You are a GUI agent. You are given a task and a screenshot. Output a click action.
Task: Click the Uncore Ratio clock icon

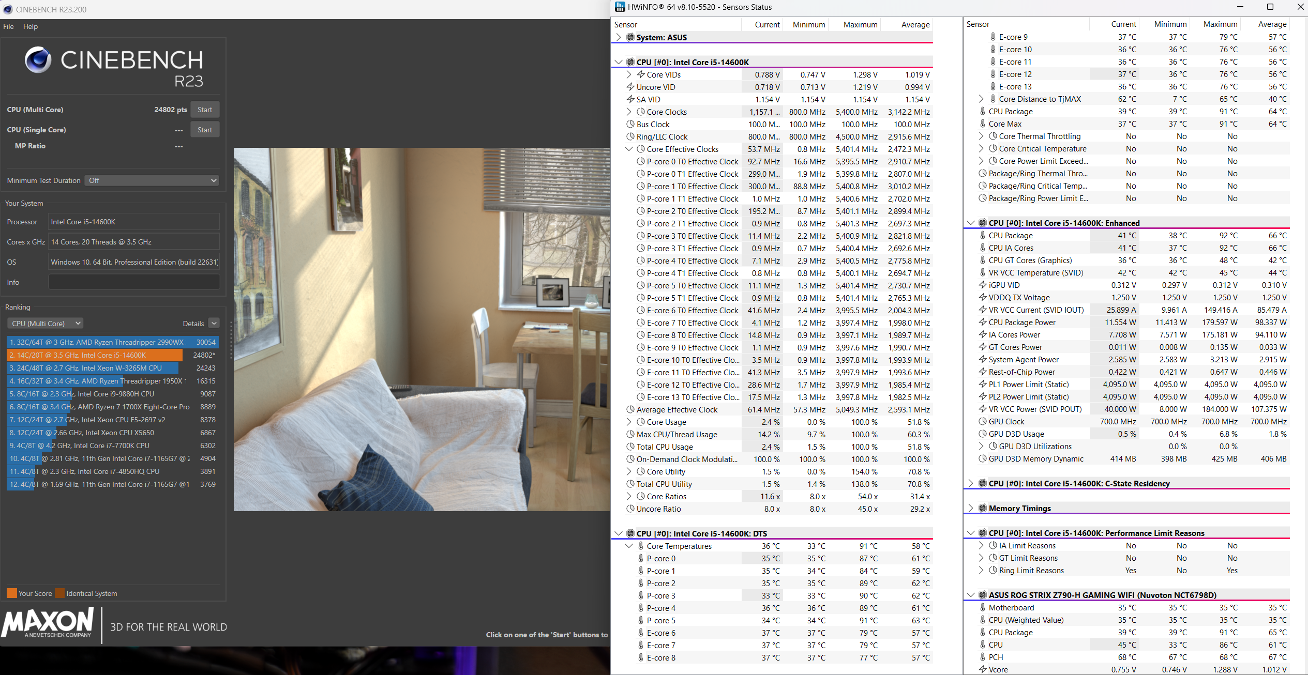tap(630, 509)
